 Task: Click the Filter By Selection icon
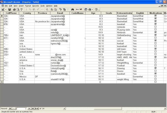click(x=60, y=10)
